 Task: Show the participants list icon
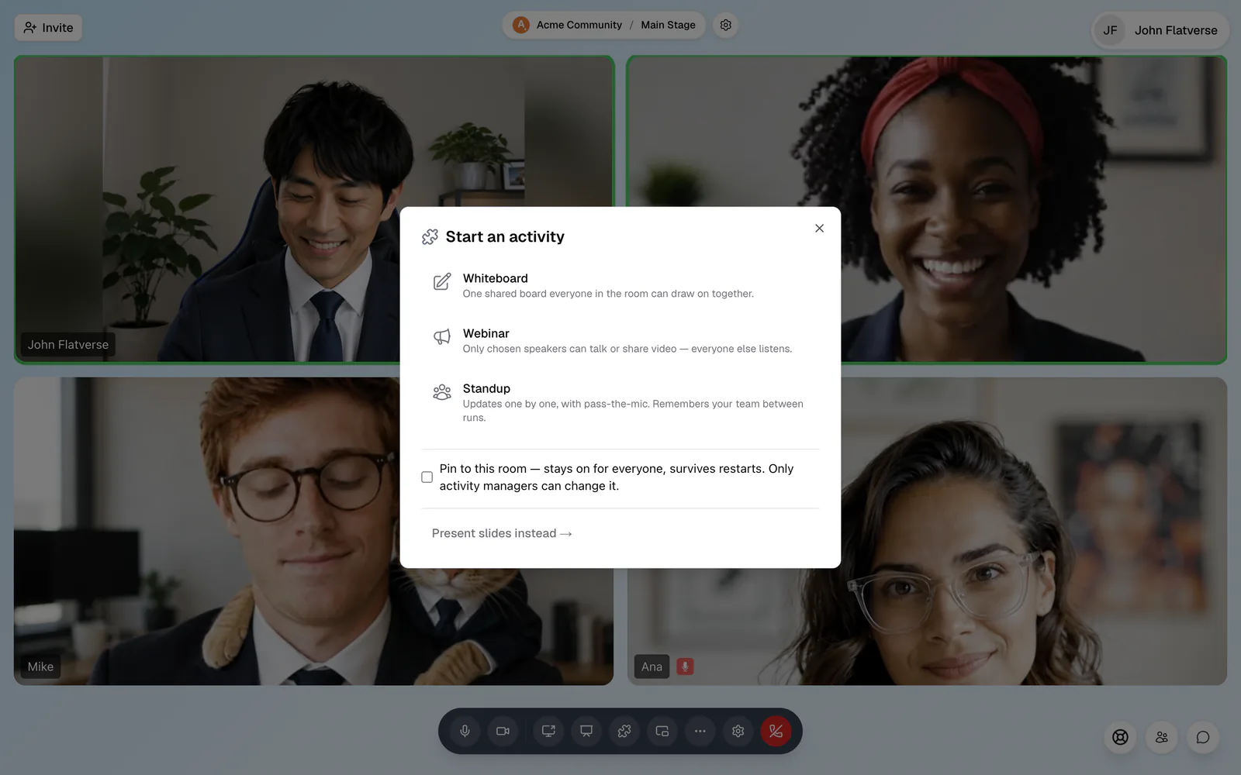pos(1161,737)
